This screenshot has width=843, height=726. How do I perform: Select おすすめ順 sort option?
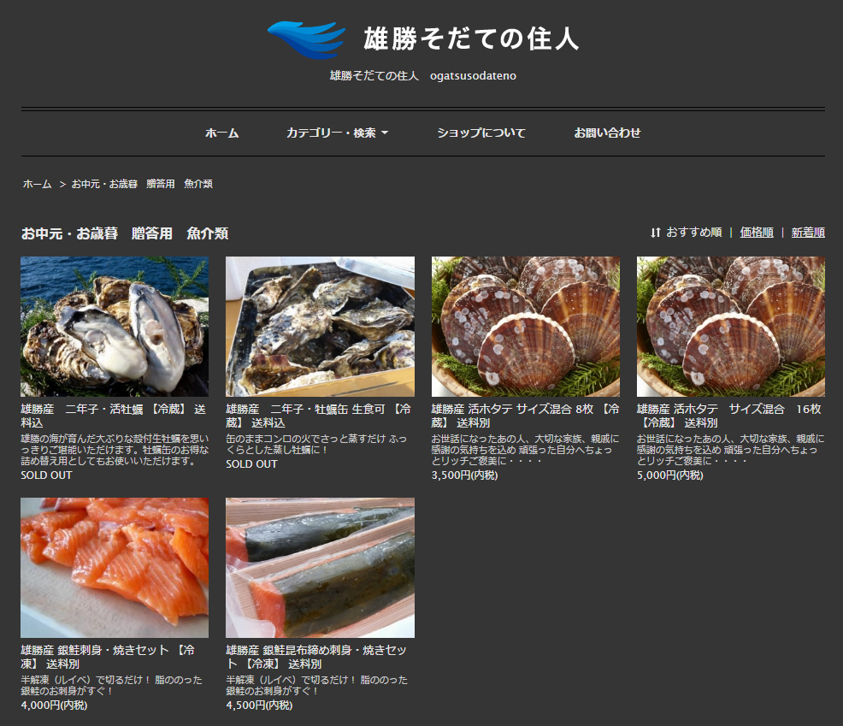coord(693,233)
